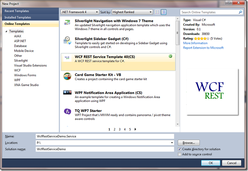Viewport: 248px width, 171px height.
Task: Click the Browse... button
Action: coord(189,143)
